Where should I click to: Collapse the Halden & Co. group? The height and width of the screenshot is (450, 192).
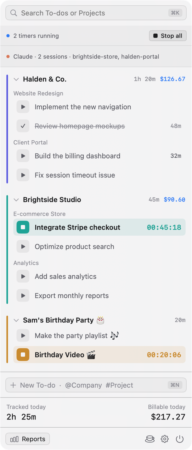point(16,79)
